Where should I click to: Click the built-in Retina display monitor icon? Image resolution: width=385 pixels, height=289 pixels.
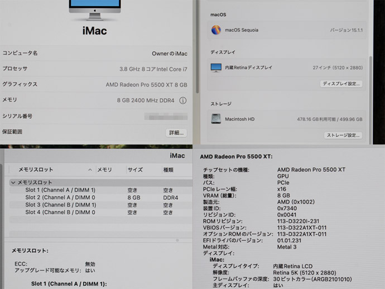[216, 68]
